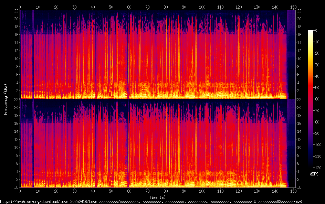Screen dimensions: 325x204
Task: Click the DC label on the right frequency axis
Action: click(x=299, y=187)
